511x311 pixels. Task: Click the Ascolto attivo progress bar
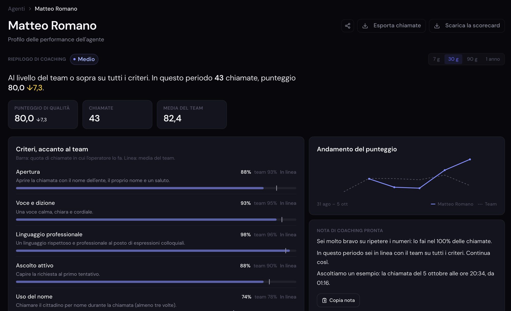click(156, 282)
